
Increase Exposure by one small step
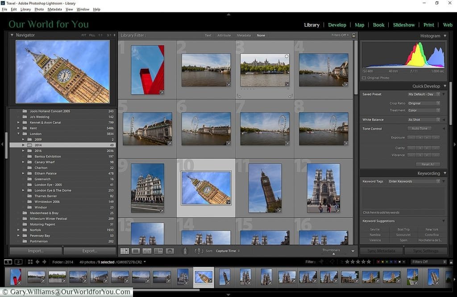pos(427,138)
